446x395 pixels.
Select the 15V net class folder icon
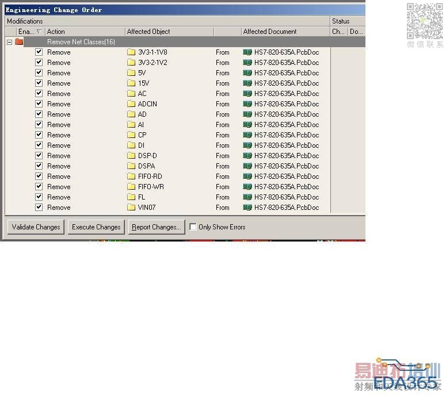pyautogui.click(x=131, y=83)
